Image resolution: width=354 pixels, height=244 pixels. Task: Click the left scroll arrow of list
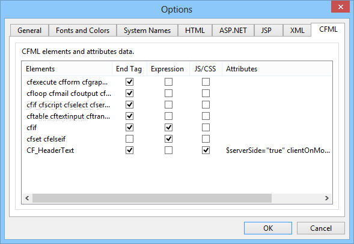click(27, 198)
